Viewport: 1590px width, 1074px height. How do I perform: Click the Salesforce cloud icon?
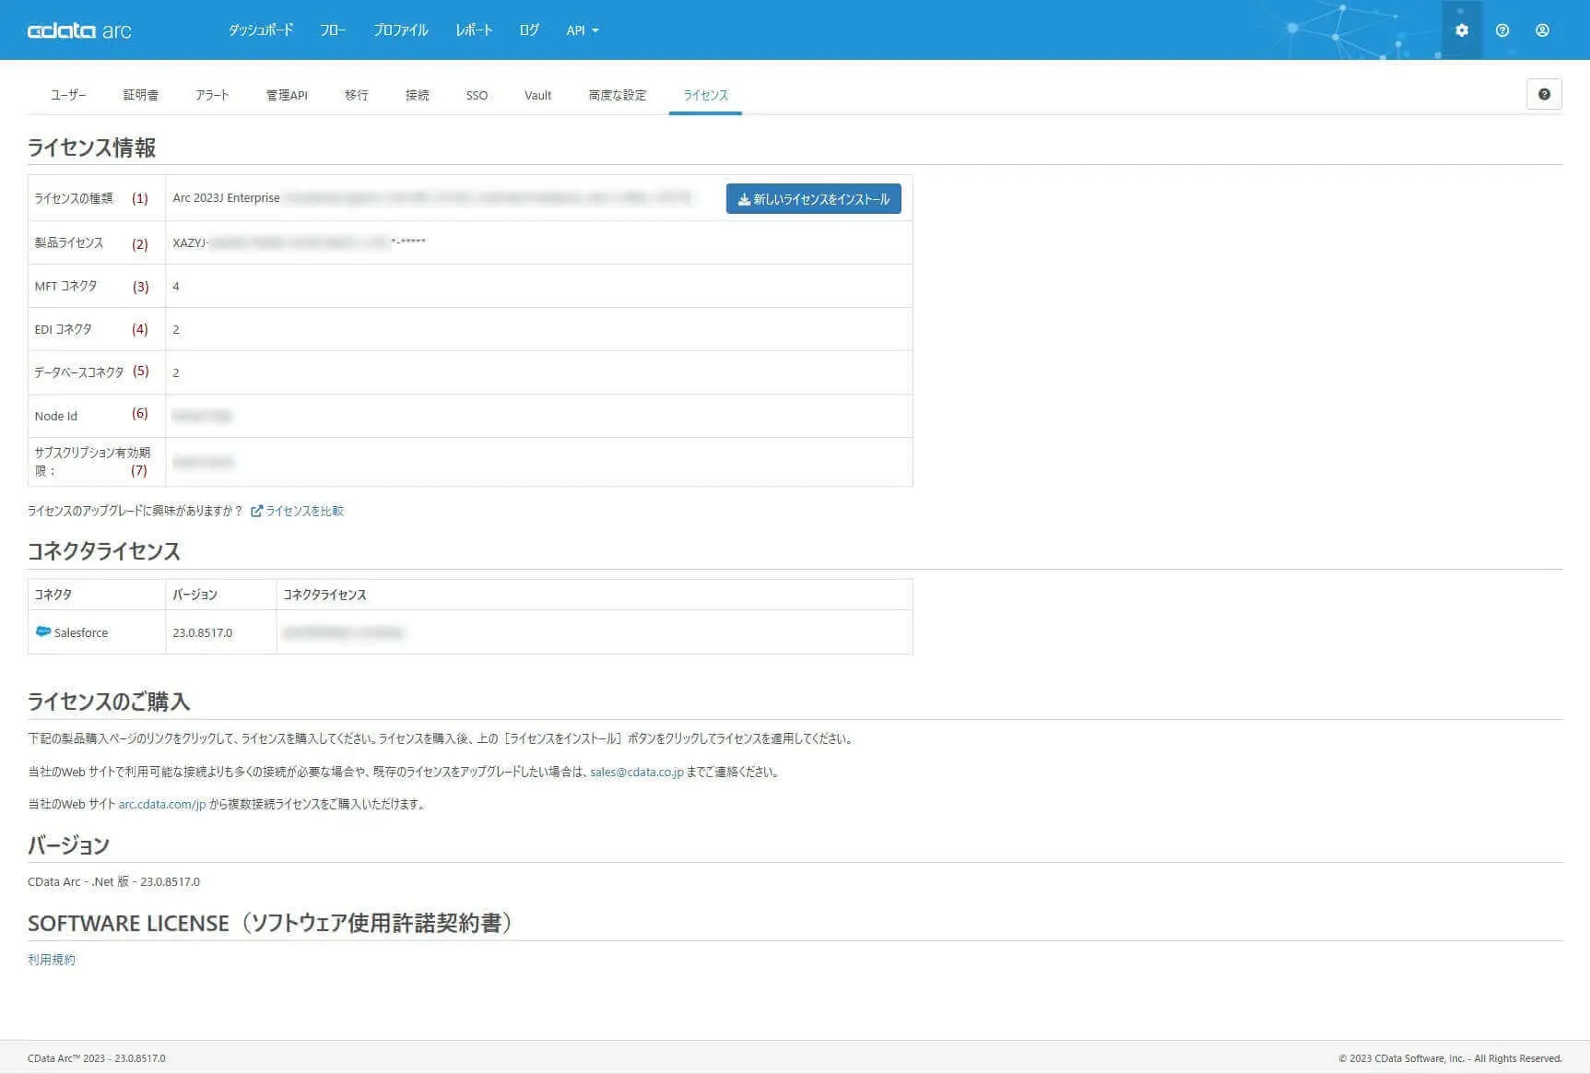[42, 631]
